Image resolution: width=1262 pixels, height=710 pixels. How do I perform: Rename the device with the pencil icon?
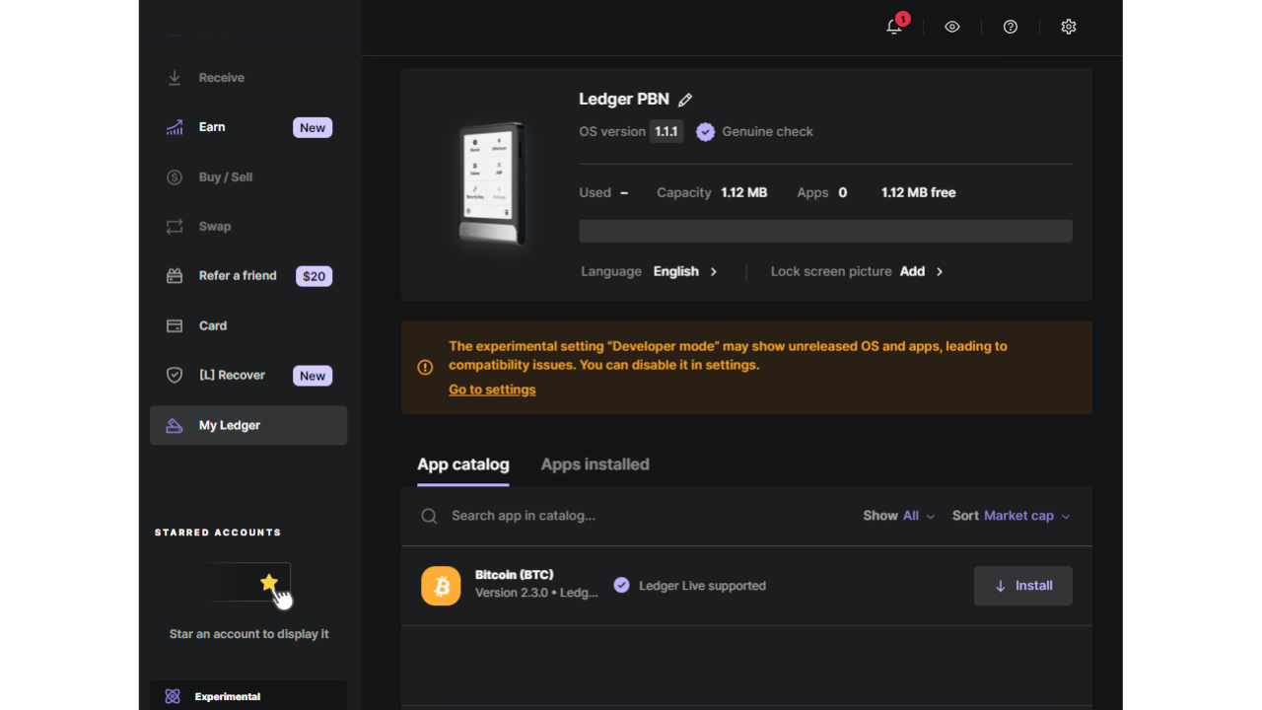click(685, 99)
